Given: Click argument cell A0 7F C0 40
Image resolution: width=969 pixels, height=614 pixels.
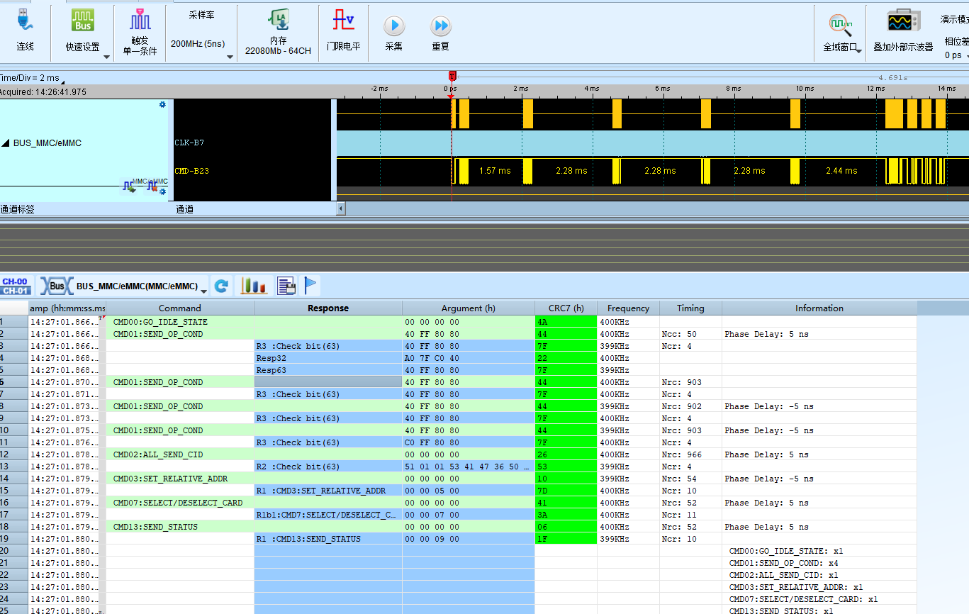Looking at the screenshot, I should coord(469,358).
